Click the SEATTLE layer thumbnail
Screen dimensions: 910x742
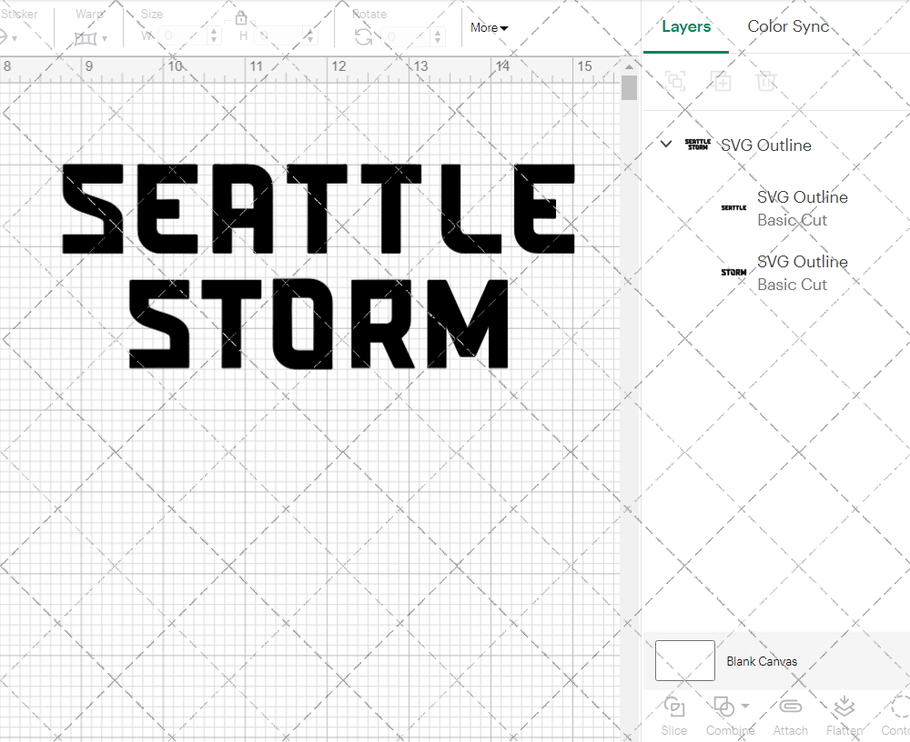pyautogui.click(x=733, y=207)
